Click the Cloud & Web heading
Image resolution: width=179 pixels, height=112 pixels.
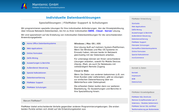point(81,71)
